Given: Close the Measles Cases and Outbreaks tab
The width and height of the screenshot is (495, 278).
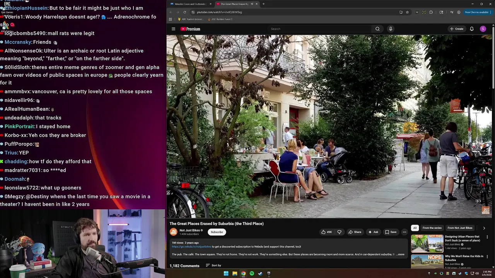Looking at the screenshot, I should point(211,4).
